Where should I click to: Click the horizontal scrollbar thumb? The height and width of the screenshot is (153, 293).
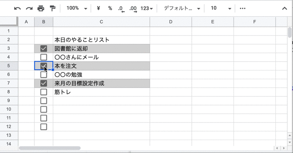[x=50, y=148]
